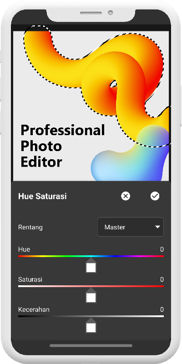Image resolution: width=182 pixels, height=364 pixels.
Task: Confirm Hue Saturasi changes with checkmark icon
Action: point(155,196)
